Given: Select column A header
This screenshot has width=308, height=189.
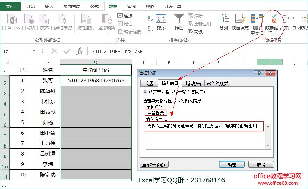Looking at the screenshot, I should coord(22,62).
